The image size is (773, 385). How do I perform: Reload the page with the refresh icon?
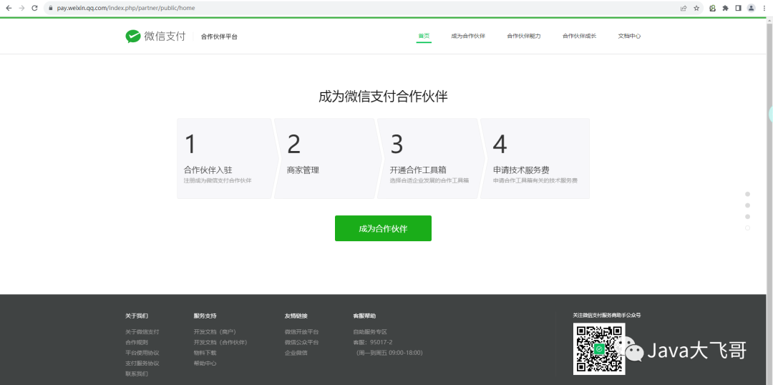pyautogui.click(x=34, y=8)
